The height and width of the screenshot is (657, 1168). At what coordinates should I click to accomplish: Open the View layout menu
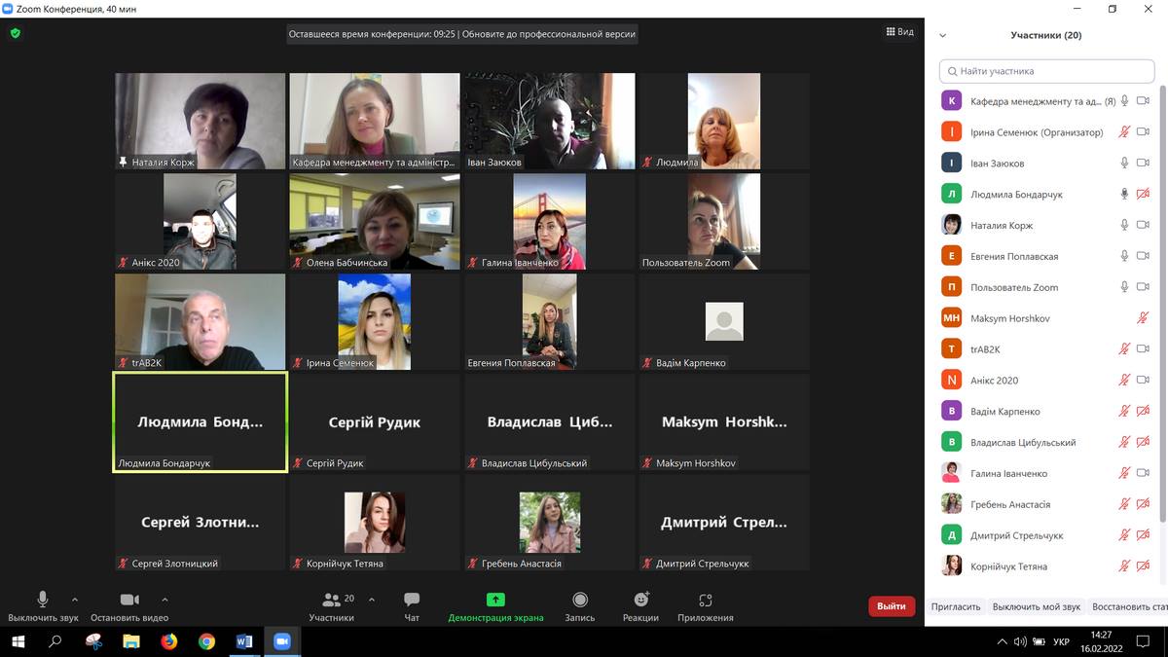pyautogui.click(x=899, y=32)
